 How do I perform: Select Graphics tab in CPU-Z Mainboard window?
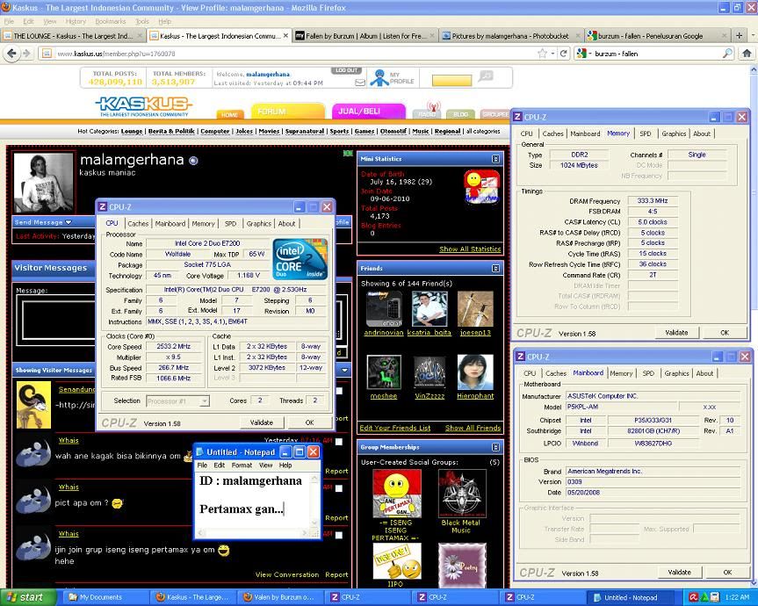[676, 373]
